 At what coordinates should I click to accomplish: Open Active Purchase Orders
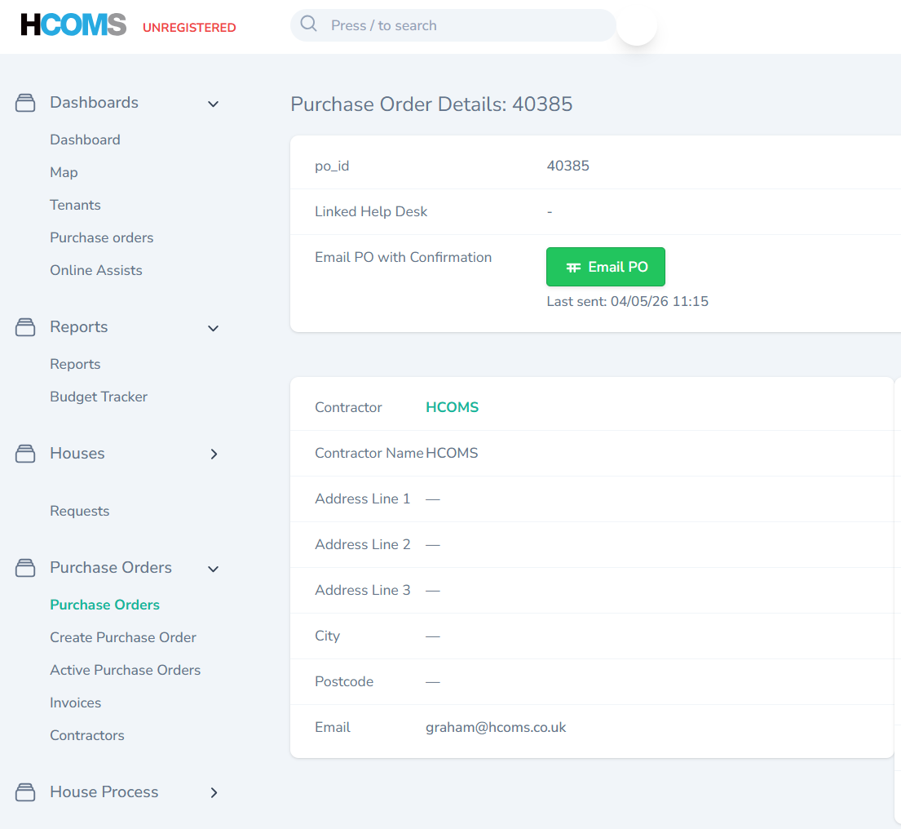click(x=126, y=671)
